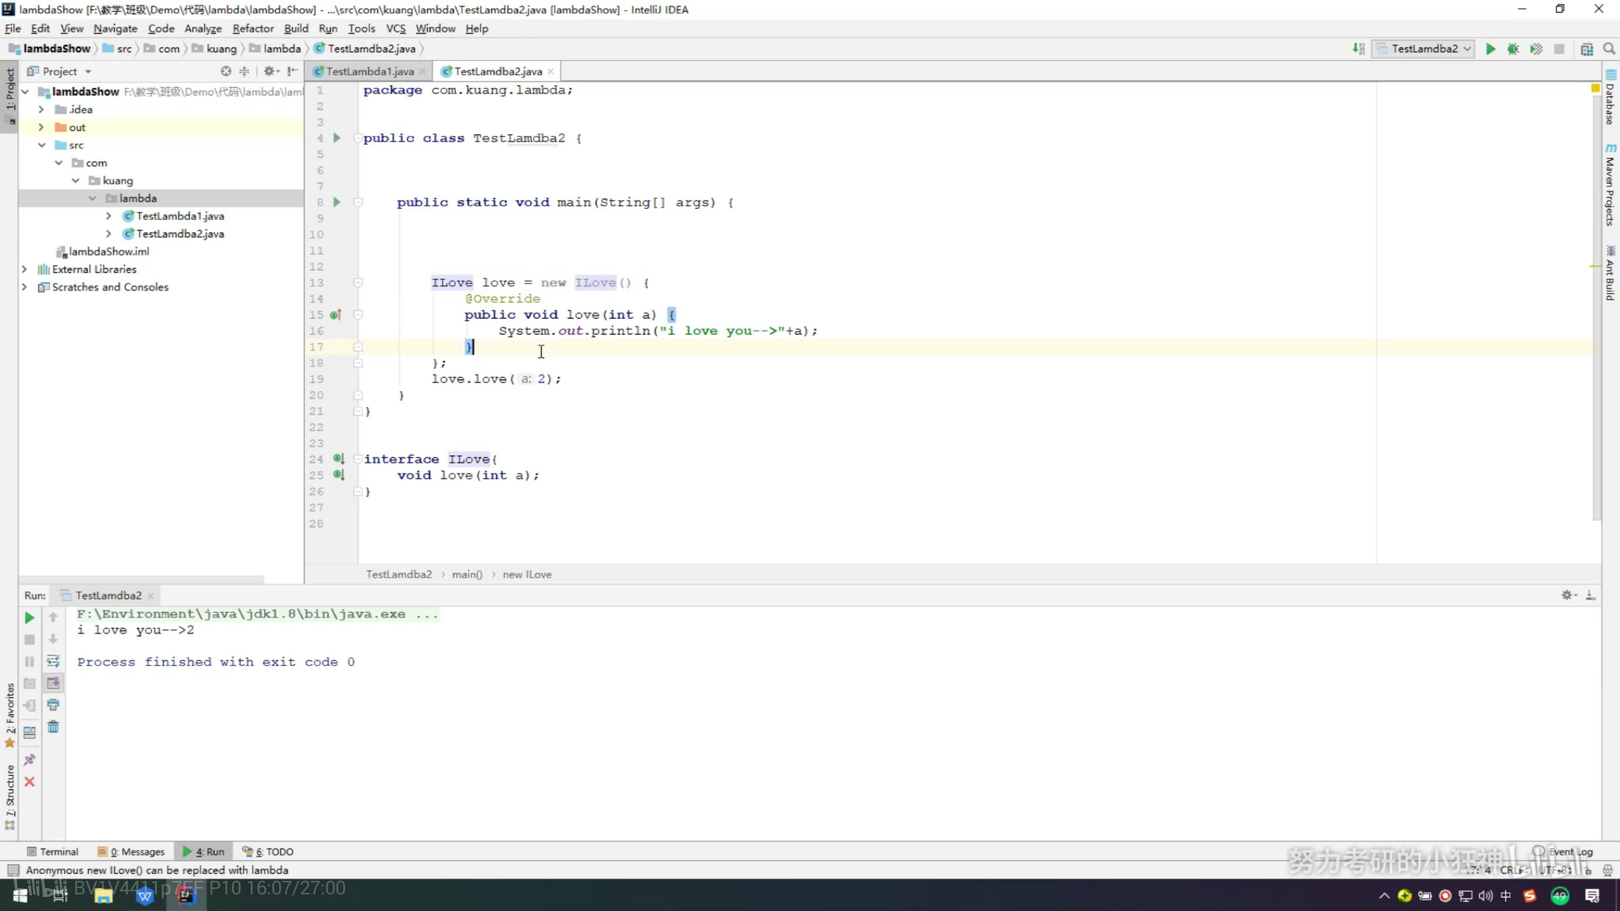Rerun the program in Run panel
Image resolution: width=1620 pixels, height=911 pixels.
pos(29,618)
